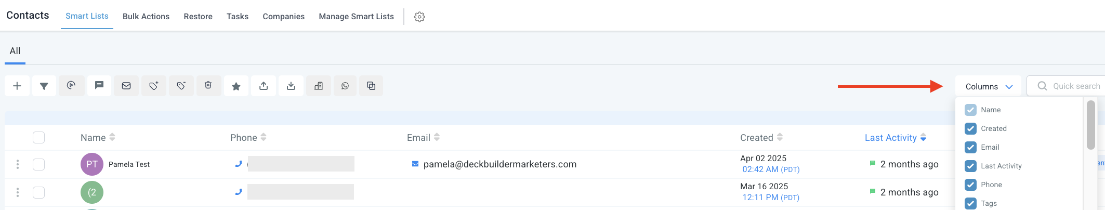Click the send SMS chat icon
Image resolution: width=1105 pixels, height=210 pixels.
[99, 86]
